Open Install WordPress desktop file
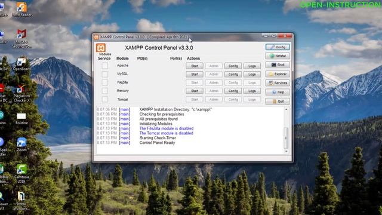This screenshot has width=382, height=215. pyautogui.click(x=21, y=201)
